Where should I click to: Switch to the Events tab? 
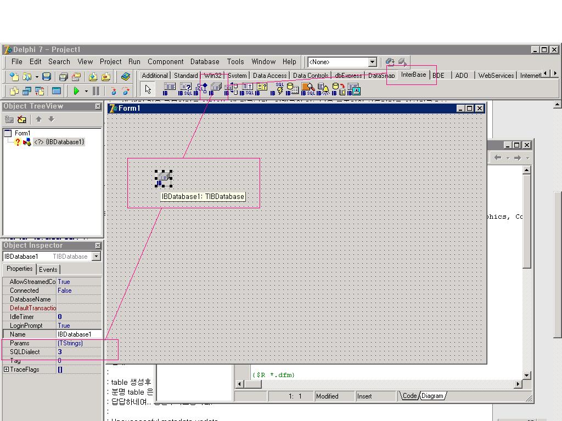pyautogui.click(x=48, y=270)
